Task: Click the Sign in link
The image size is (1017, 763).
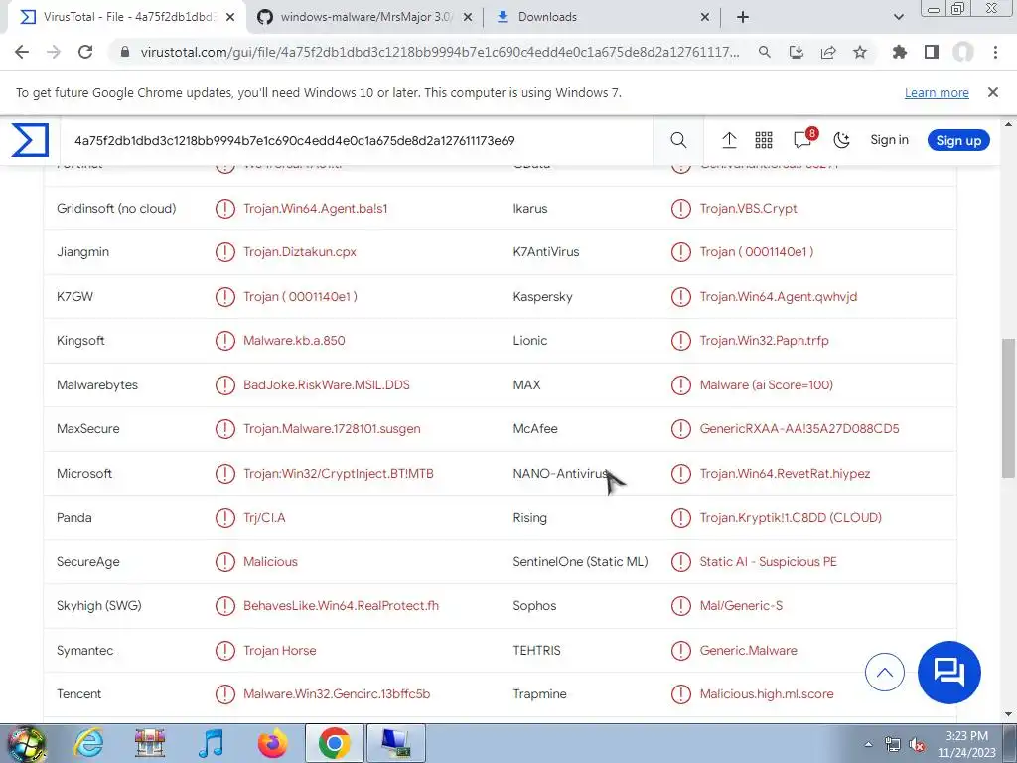Action: (889, 140)
